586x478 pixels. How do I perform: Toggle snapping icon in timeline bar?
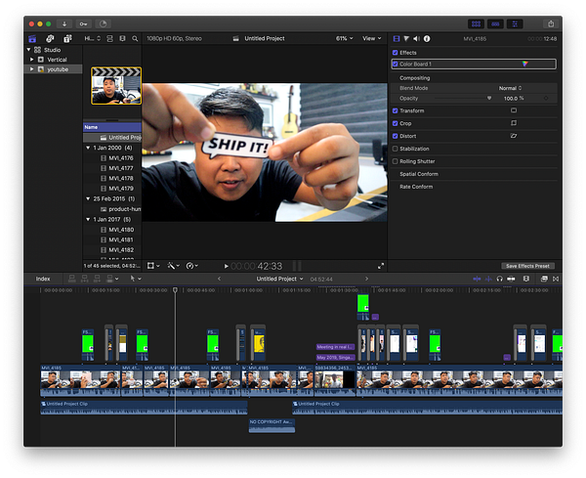click(511, 279)
